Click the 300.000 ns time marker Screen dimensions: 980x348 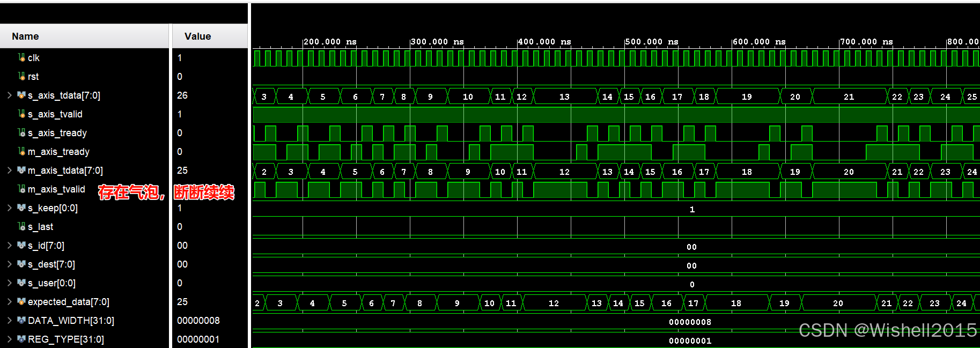[437, 42]
